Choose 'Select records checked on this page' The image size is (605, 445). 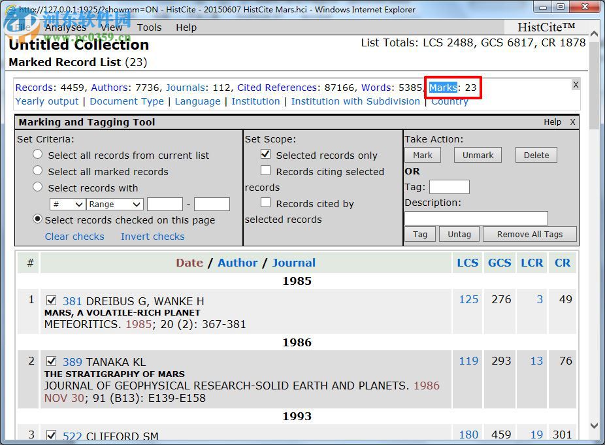(37, 219)
